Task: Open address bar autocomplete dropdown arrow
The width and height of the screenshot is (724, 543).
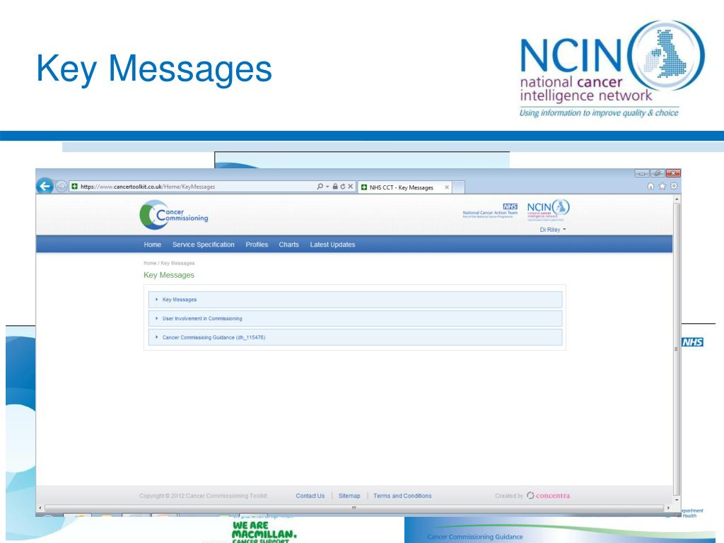Action: click(x=327, y=187)
